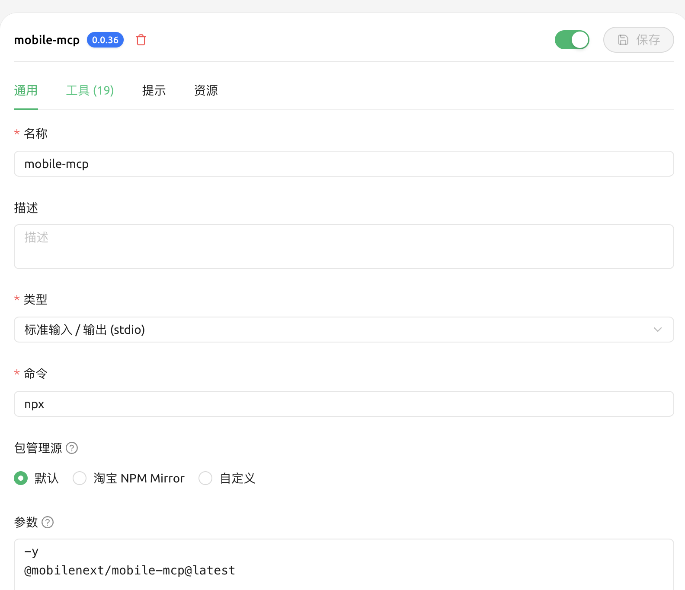This screenshot has height=590, width=685.
Task: Select the 默认 radio option
Action: pos(21,478)
